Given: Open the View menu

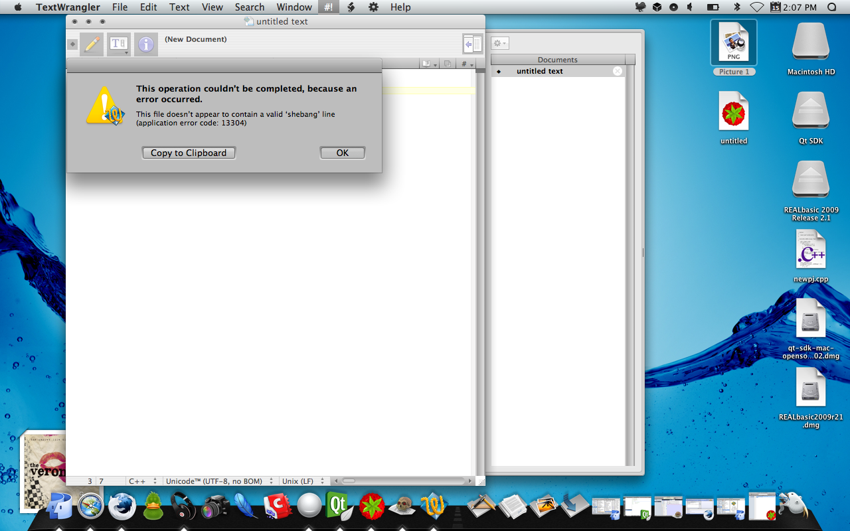Looking at the screenshot, I should (x=212, y=7).
